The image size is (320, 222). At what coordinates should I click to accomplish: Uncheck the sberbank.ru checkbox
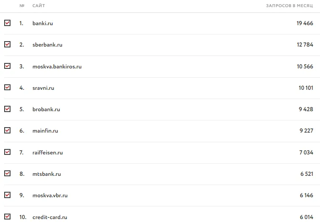(x=7, y=44)
